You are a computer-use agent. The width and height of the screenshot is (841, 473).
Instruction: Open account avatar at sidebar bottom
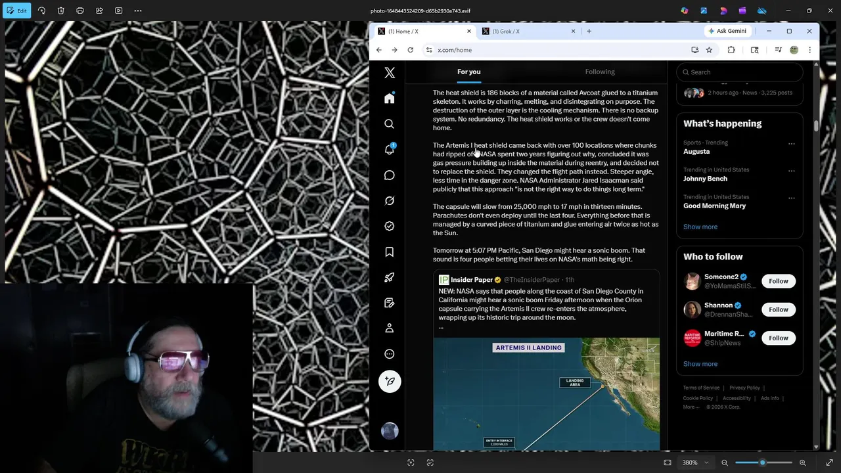tap(390, 430)
